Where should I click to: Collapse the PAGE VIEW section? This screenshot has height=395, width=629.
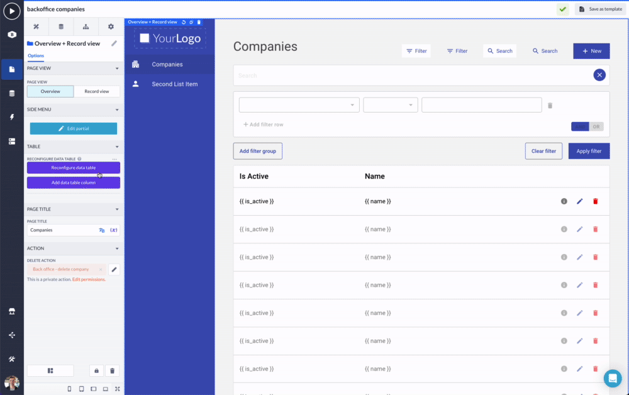117,68
